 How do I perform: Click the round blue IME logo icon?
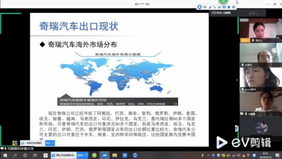pyautogui.click(x=200, y=7)
